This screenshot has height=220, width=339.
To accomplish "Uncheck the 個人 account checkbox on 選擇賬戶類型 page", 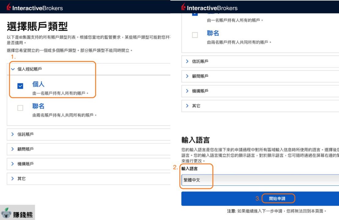I will point(20,86).
